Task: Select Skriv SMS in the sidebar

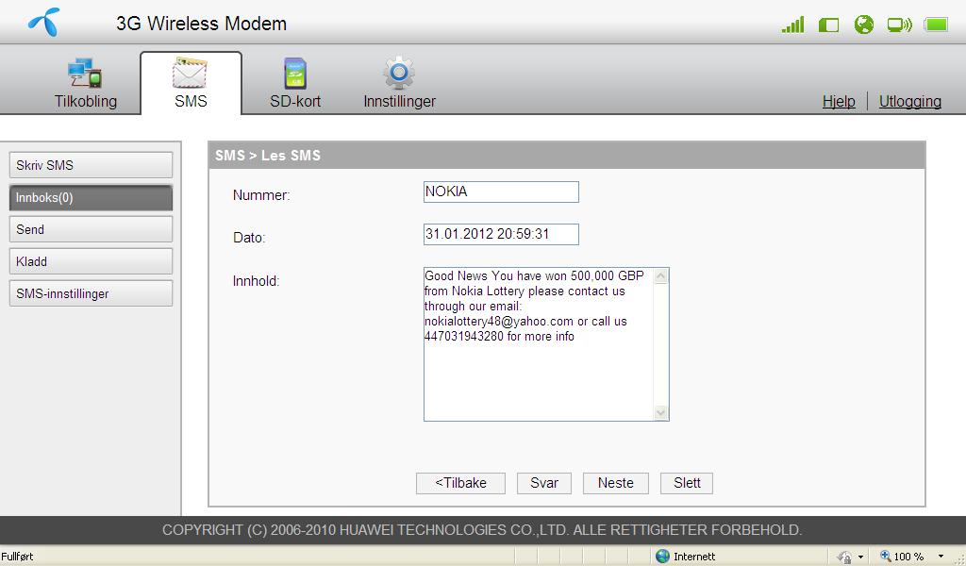Action: pos(91,165)
